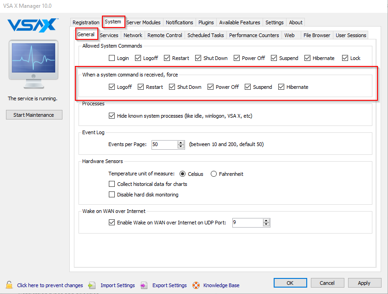The height and width of the screenshot is (294, 388).
Task: Toggle force Suspend checkbox
Action: coord(247,87)
